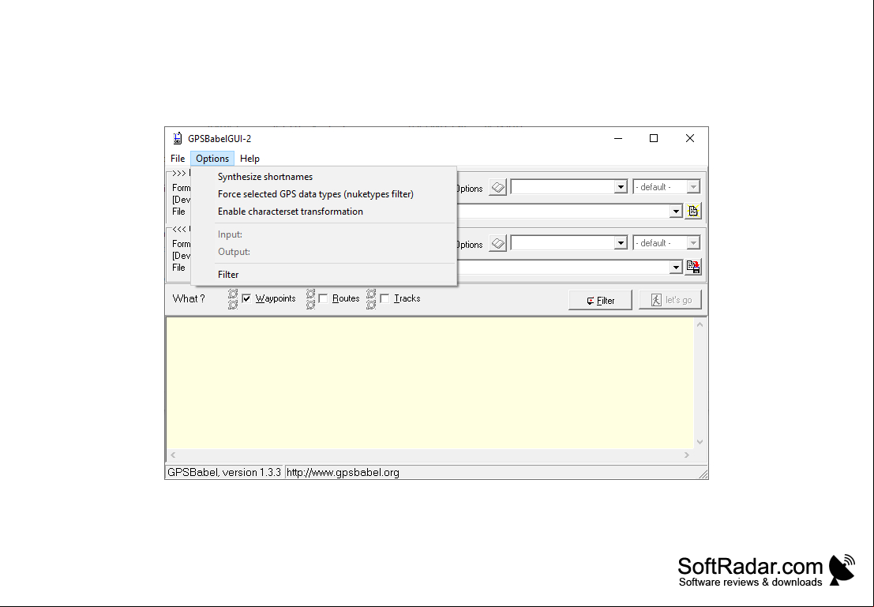Click the http://www.gpsbabel.org status bar text
Viewport: 874px width, 607px height.
(x=343, y=473)
